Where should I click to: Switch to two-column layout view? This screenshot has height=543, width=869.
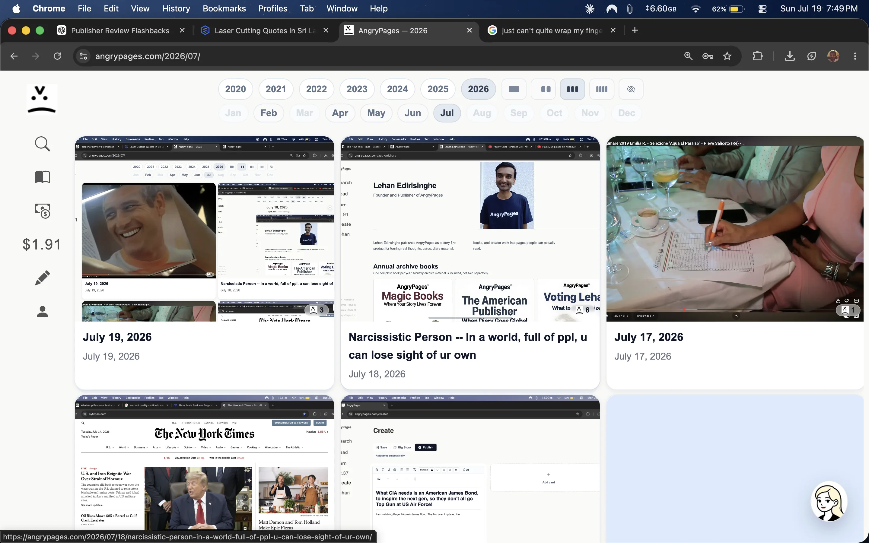[x=546, y=89]
